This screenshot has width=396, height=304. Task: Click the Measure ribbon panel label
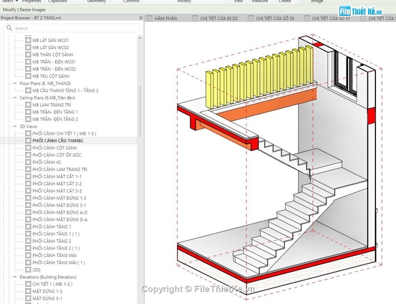tap(260, 1)
